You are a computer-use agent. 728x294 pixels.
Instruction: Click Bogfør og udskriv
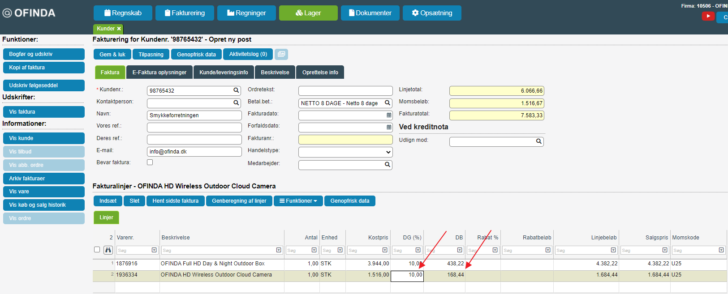44,54
